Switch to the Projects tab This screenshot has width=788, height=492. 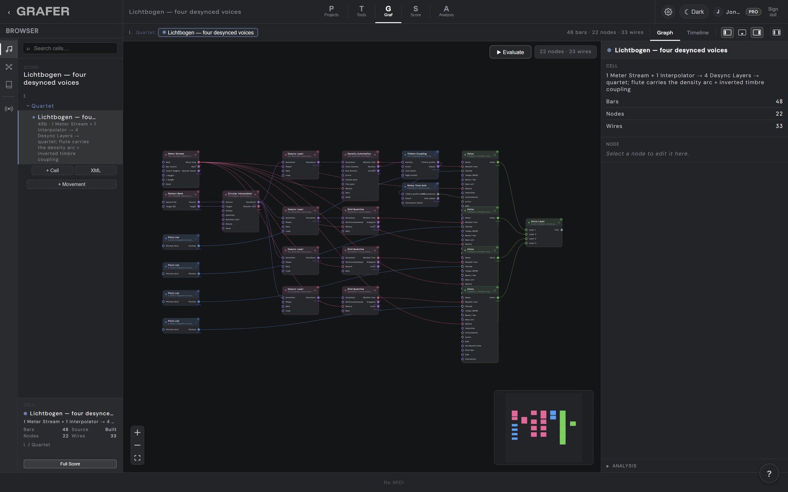(331, 11)
